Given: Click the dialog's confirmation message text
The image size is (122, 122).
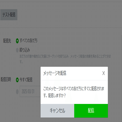Looking at the screenshot, I should (74, 92).
